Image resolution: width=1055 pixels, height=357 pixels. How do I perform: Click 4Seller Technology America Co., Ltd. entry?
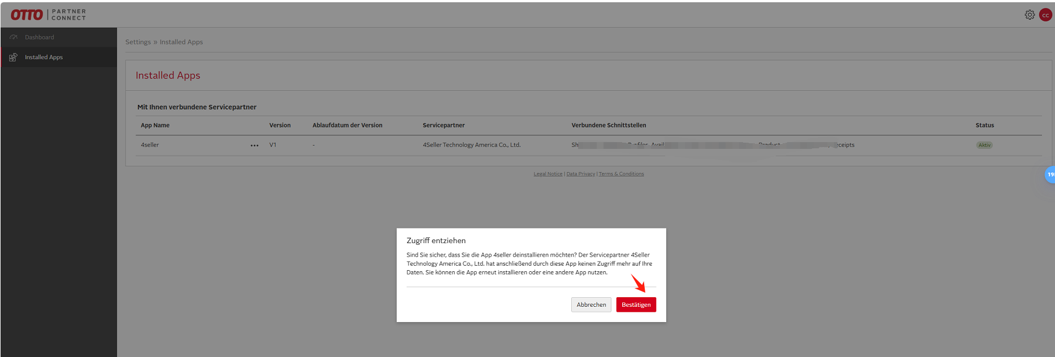pyautogui.click(x=471, y=145)
